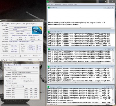Click the Main thread scroll right arrow

113,28
